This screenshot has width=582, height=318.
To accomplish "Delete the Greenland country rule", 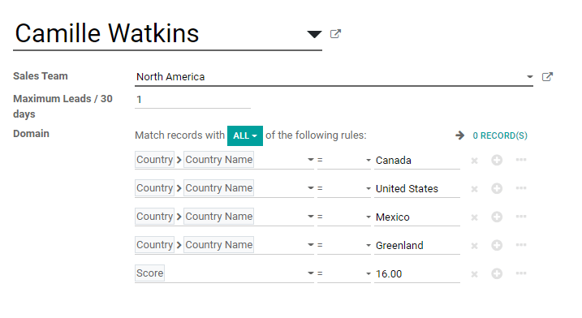I will tap(474, 246).
